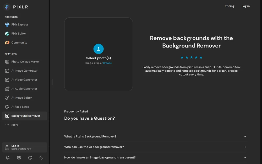
Task: Expand 'What is Pixlr's Background Remover?' question
Action: click(x=155, y=136)
